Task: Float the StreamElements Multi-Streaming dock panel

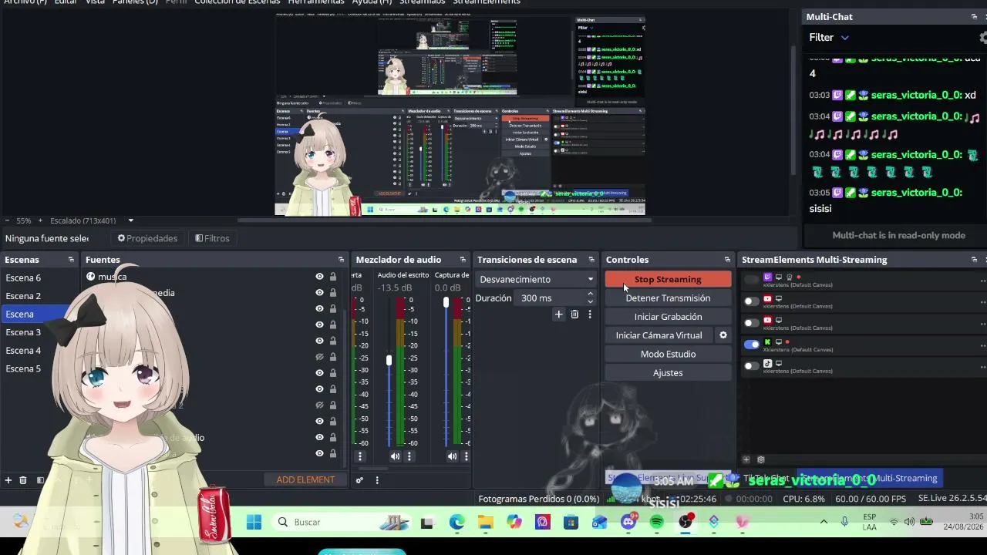Action: [974, 260]
